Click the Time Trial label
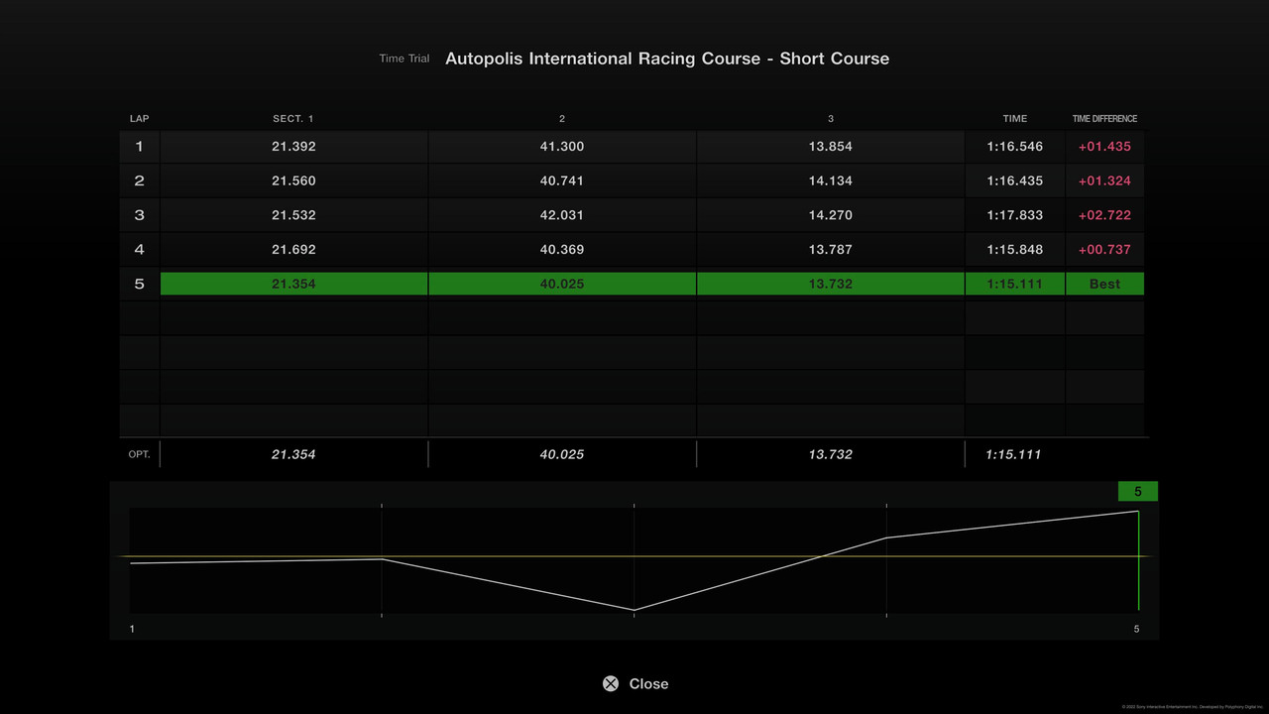This screenshot has width=1269, height=714. pos(404,59)
